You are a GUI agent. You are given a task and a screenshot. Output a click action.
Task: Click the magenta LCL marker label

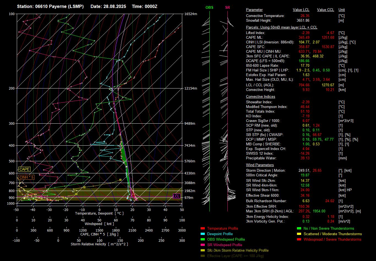tap(176, 196)
